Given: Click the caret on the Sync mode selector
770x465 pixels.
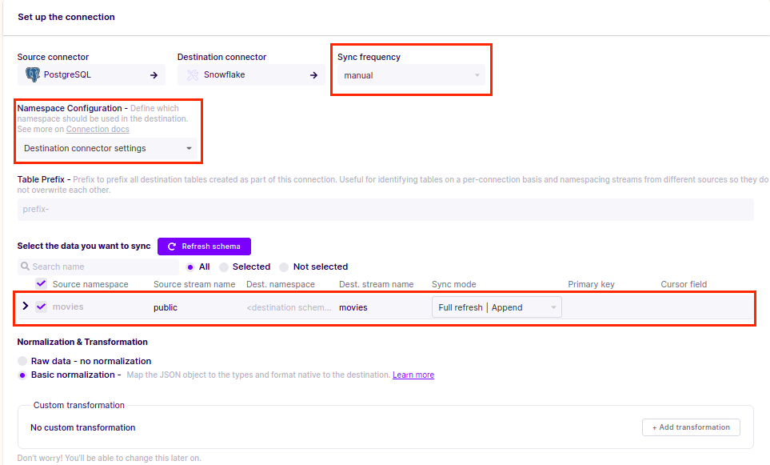Looking at the screenshot, I should [x=555, y=307].
